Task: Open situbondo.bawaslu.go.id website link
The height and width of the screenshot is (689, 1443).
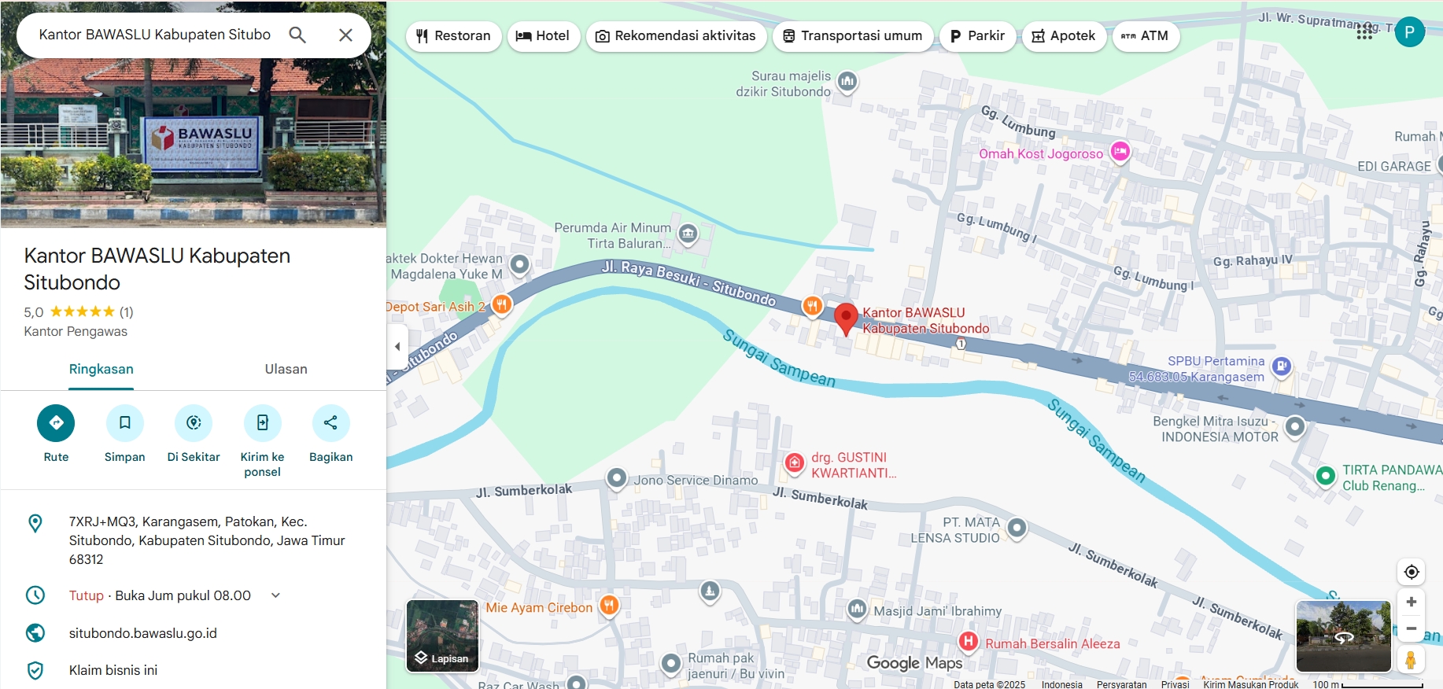Action: [143, 633]
